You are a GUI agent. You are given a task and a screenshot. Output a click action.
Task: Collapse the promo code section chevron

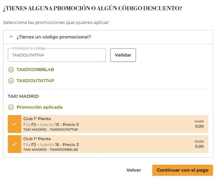pos(11,37)
